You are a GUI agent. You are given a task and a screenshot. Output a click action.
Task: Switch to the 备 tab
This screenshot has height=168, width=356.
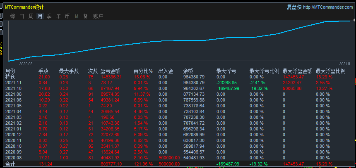click(85, 16)
